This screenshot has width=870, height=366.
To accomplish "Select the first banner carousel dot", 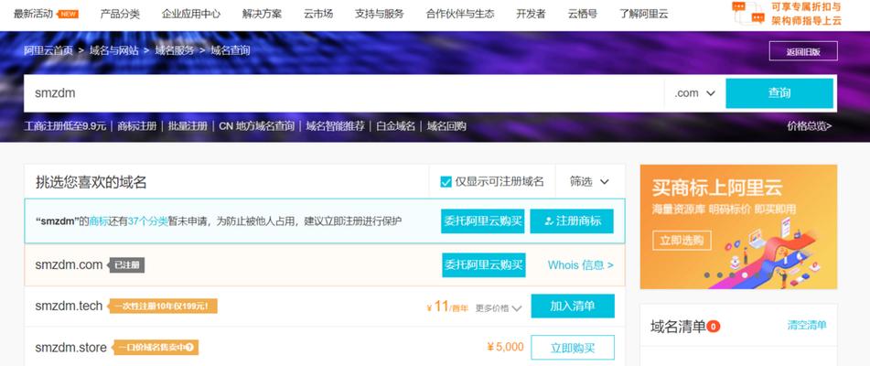I will tap(707, 274).
